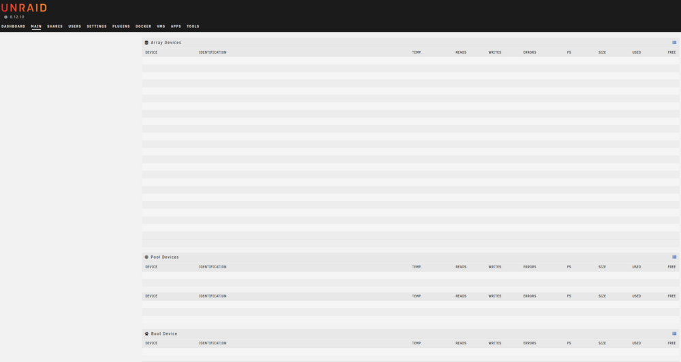681x362 pixels.
Task: Click Temp. header in Array Devices table
Action: point(417,52)
